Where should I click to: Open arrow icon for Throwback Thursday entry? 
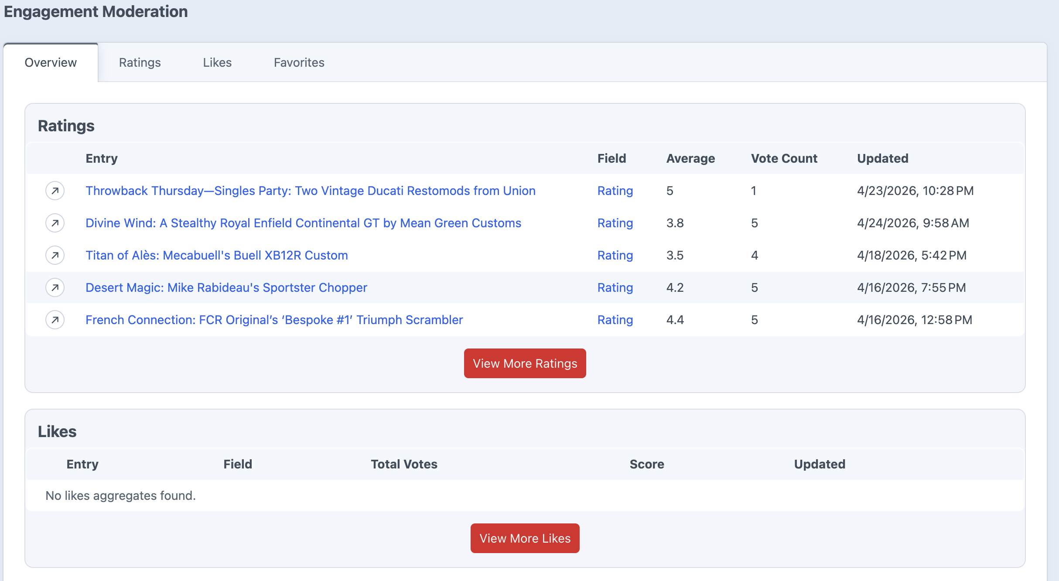coord(55,191)
